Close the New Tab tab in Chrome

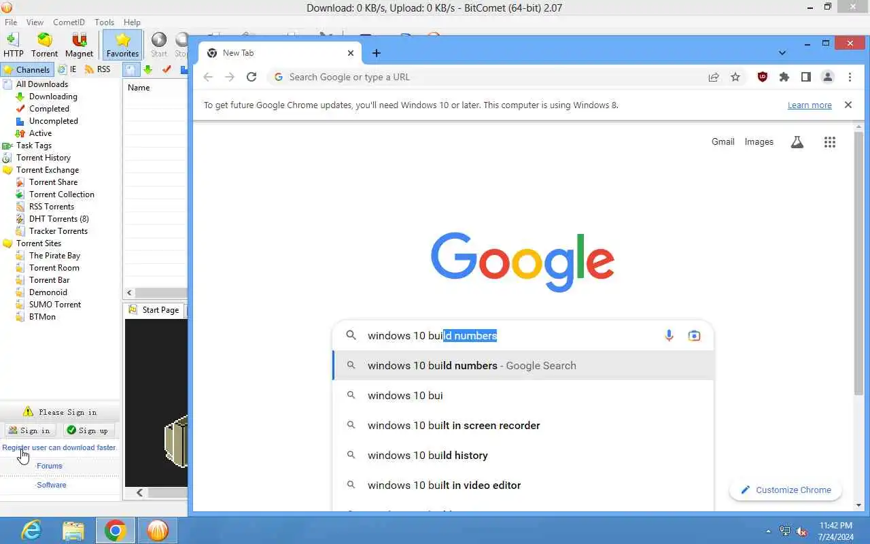351,52
